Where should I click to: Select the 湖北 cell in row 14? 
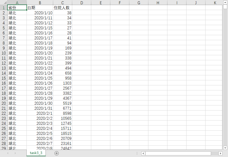click(x=17, y=73)
